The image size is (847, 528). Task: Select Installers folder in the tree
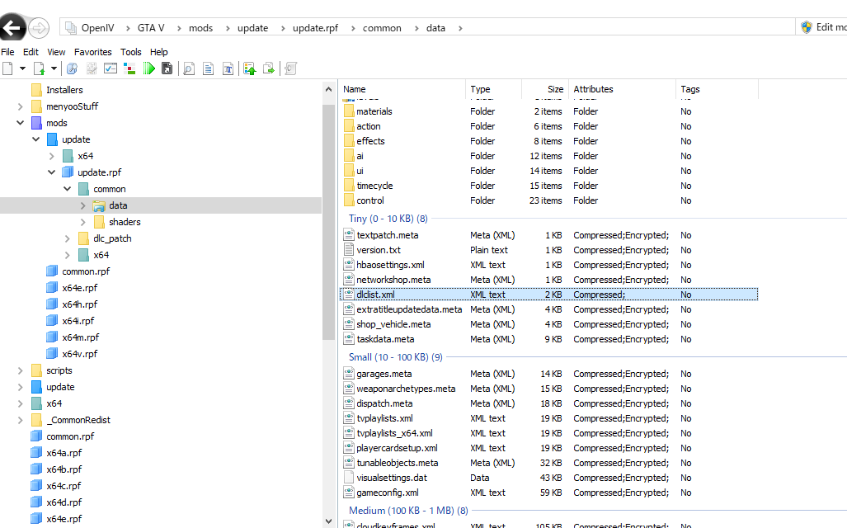(x=64, y=90)
